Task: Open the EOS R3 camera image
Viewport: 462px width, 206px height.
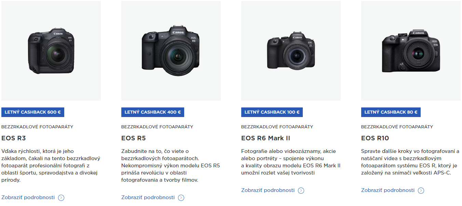Action: pos(51,51)
